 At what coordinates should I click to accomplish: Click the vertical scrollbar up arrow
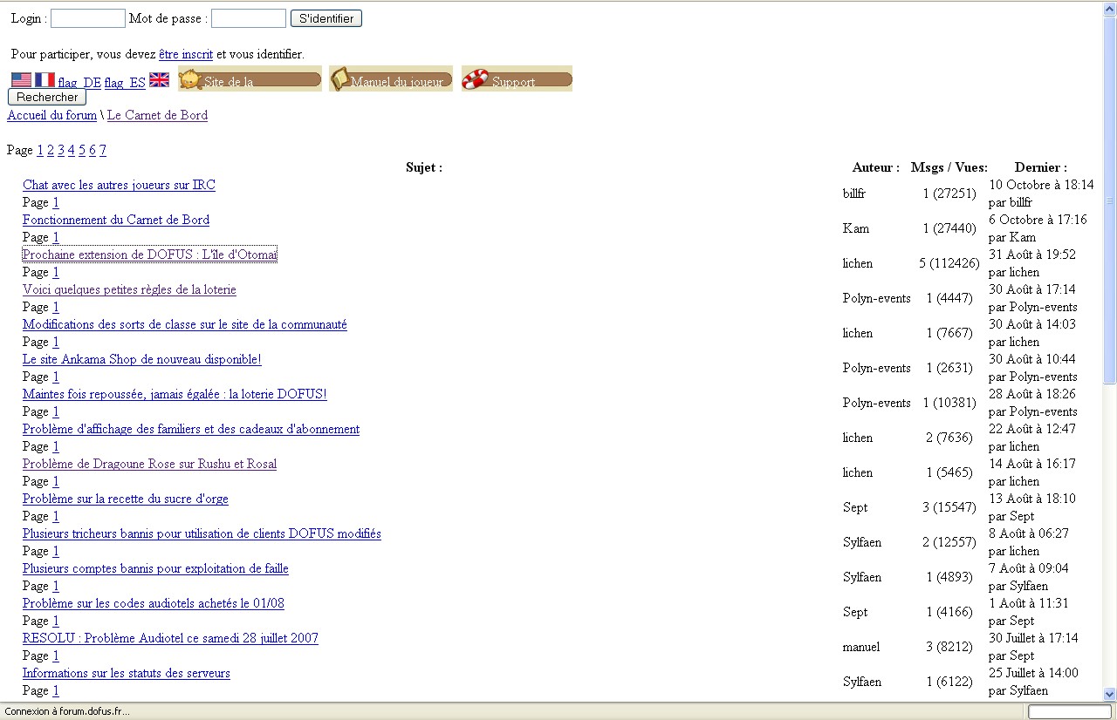pos(1110,8)
